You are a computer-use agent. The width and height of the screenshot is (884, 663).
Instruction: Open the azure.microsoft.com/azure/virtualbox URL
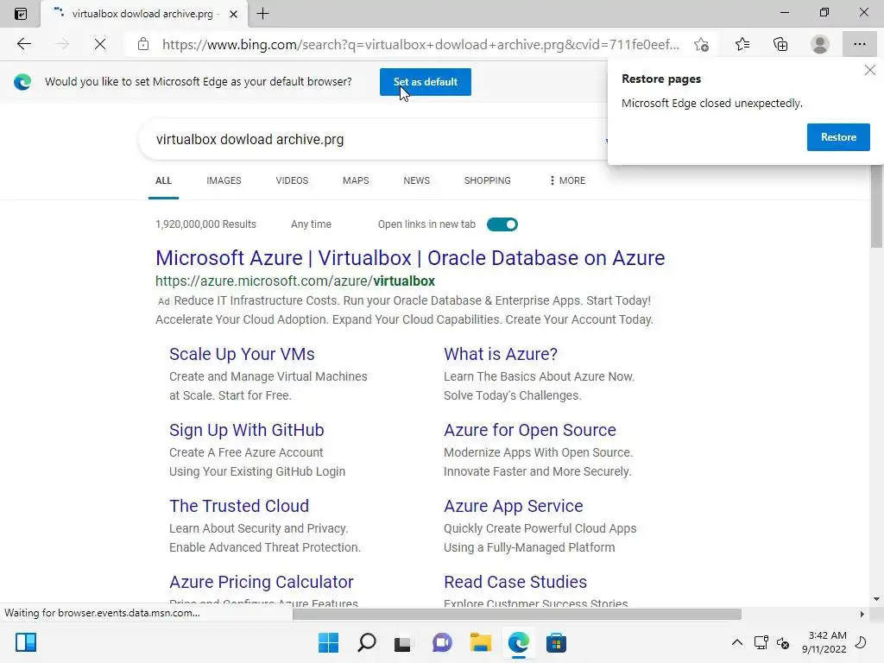pos(295,281)
